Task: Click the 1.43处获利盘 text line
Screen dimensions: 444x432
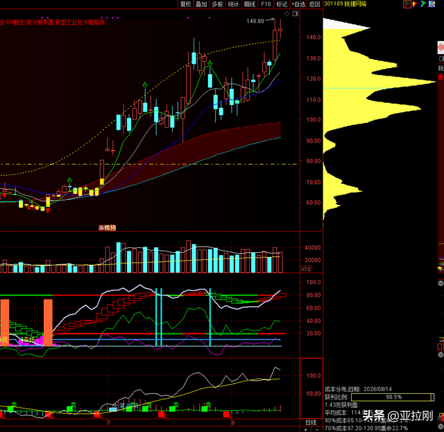Action: coord(342,405)
